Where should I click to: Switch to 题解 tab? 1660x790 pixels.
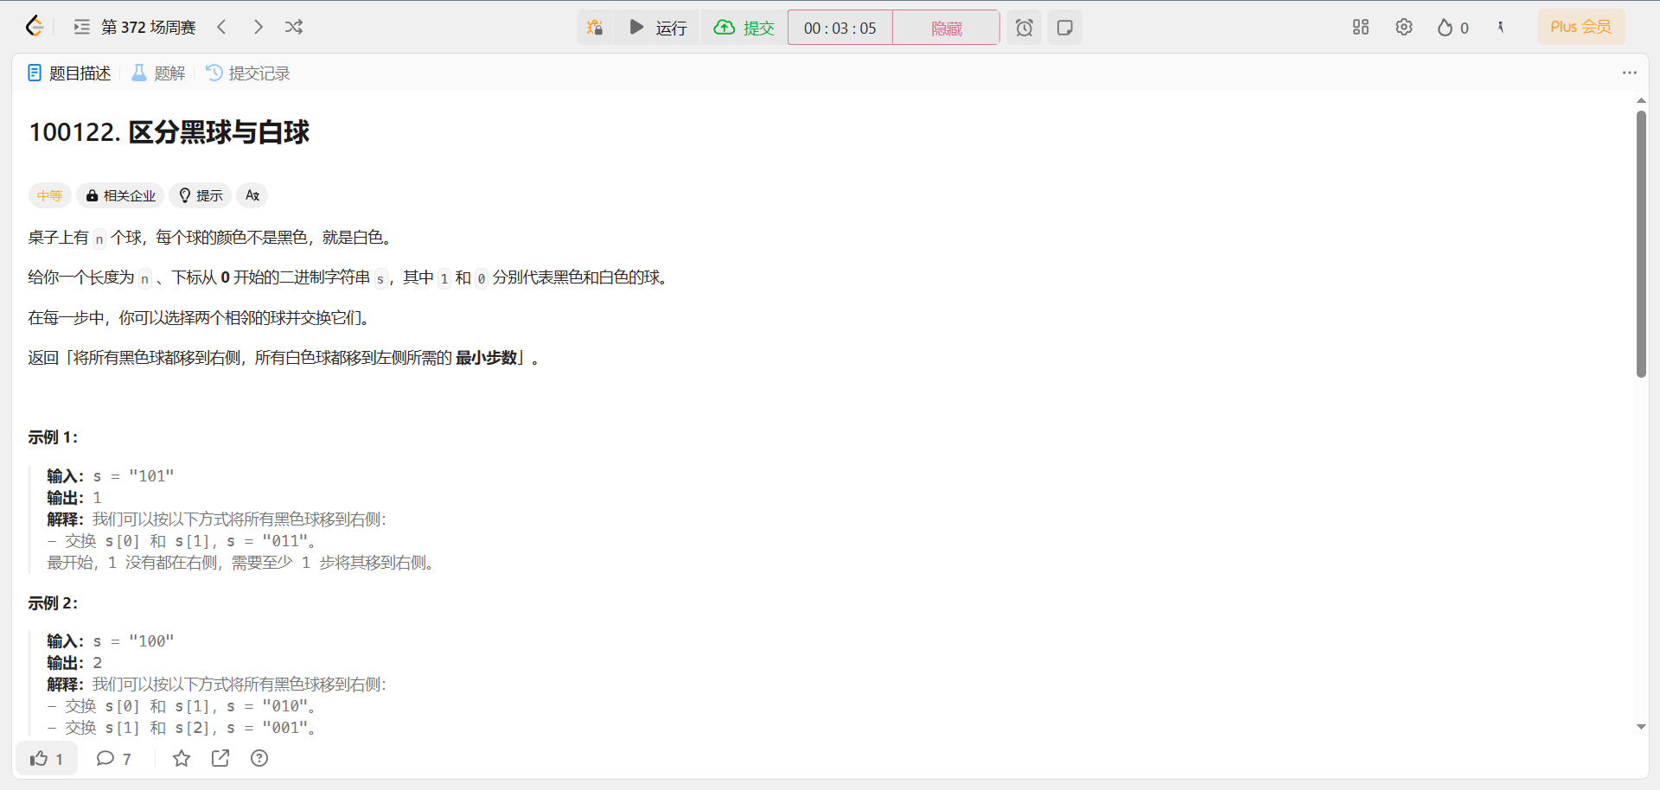[158, 73]
